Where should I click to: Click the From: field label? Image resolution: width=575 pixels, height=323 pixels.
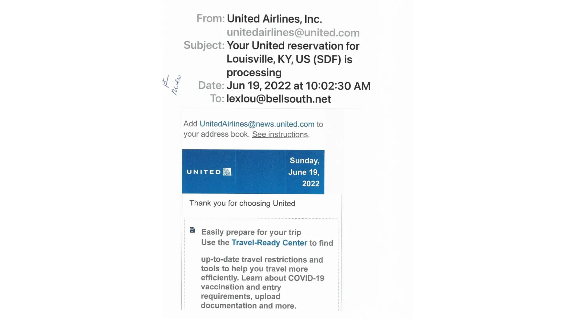pyautogui.click(x=210, y=19)
